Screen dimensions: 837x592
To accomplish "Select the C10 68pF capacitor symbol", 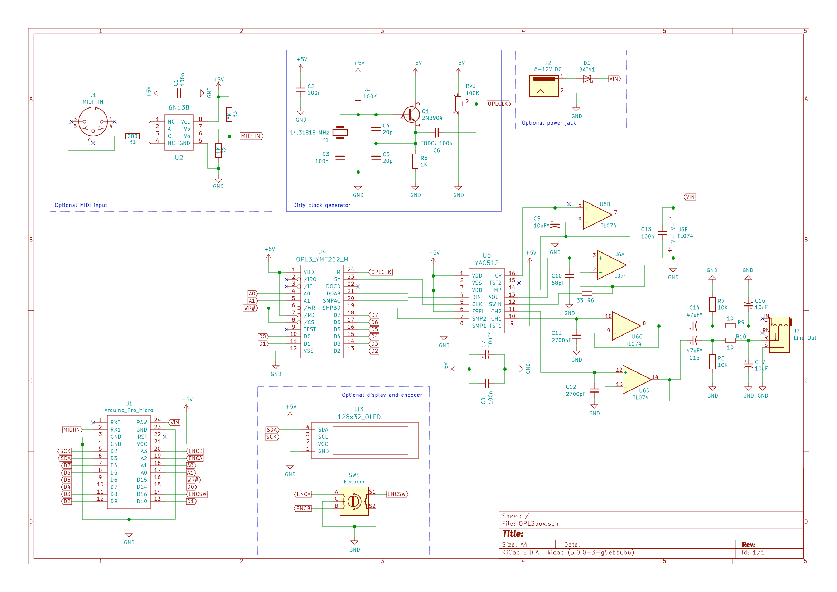I will (x=569, y=276).
